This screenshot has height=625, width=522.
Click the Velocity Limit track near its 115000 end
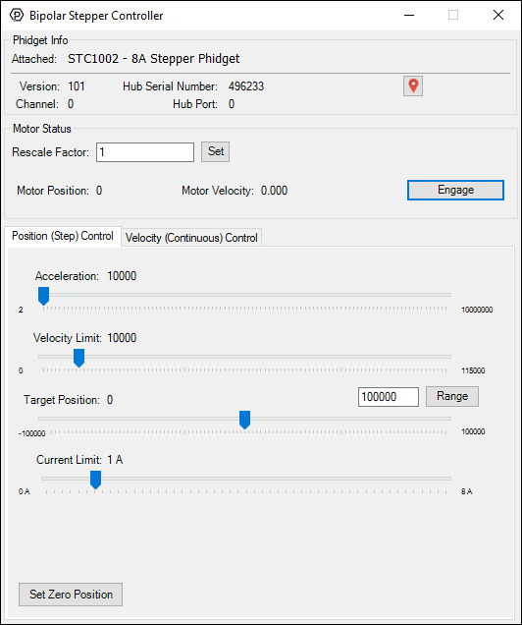click(x=444, y=357)
